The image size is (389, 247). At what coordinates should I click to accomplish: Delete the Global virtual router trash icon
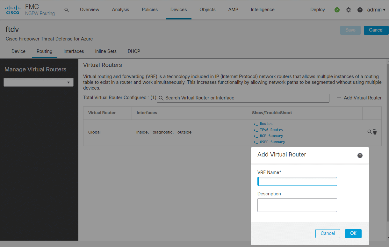point(375,132)
